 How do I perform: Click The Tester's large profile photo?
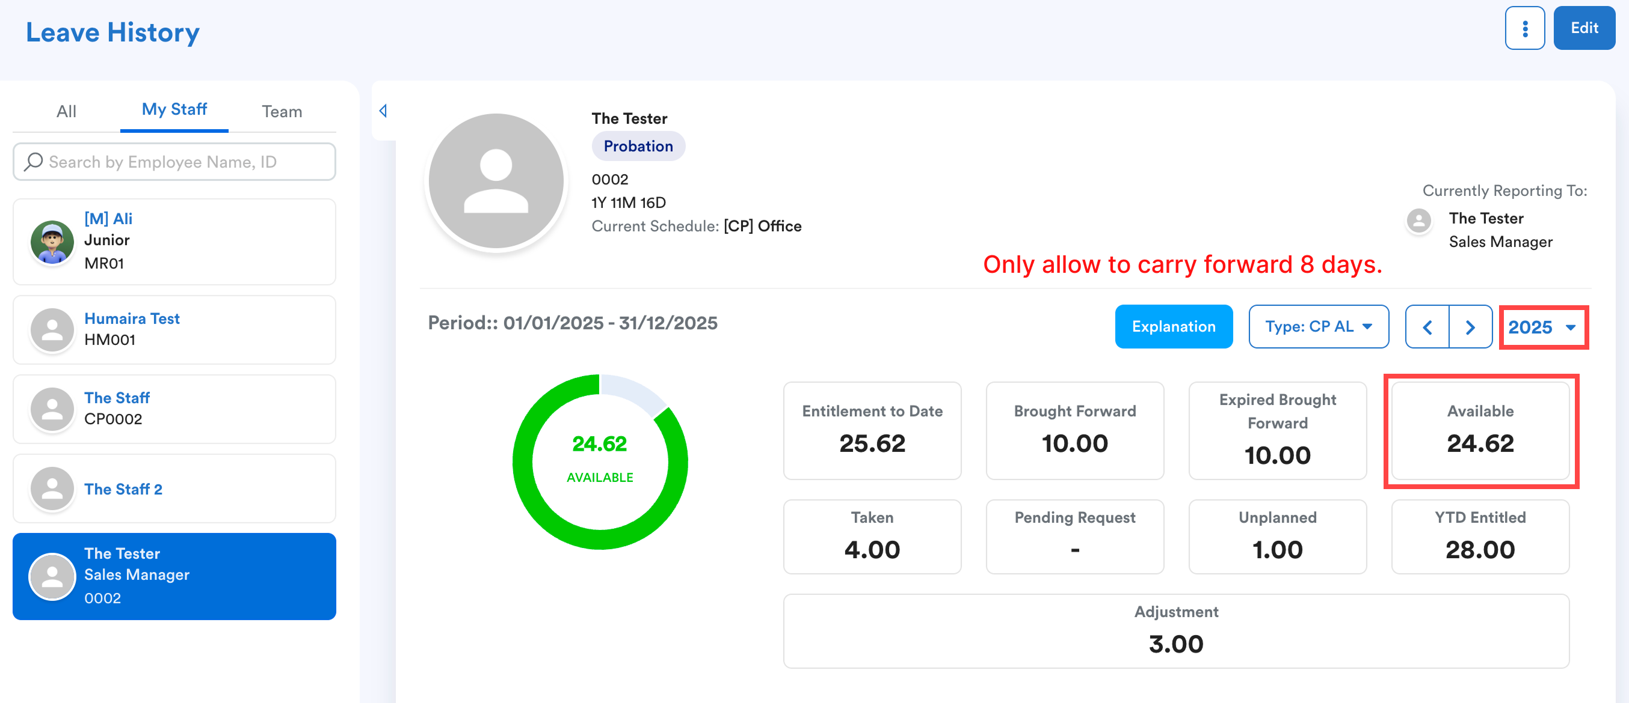496,181
